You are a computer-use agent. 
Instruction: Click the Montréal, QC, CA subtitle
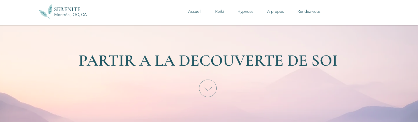(71, 15)
